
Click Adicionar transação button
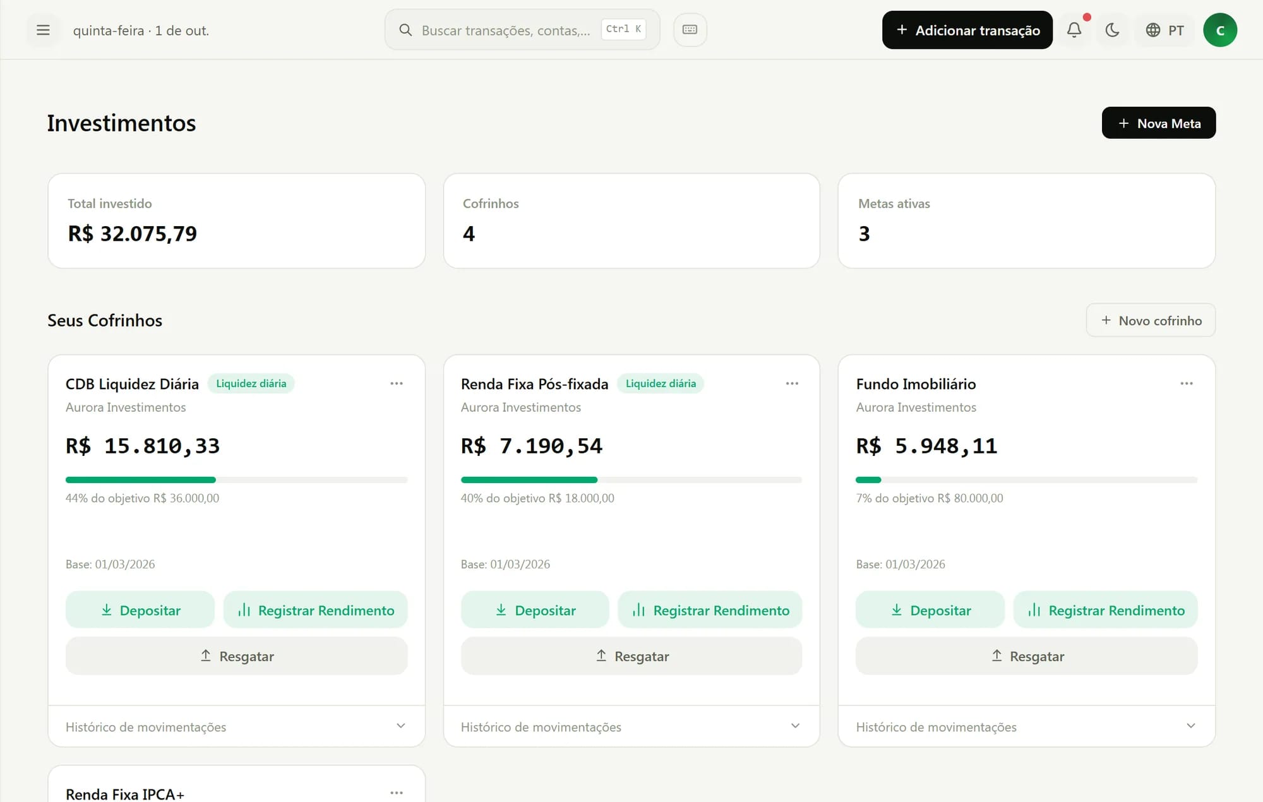click(x=967, y=30)
